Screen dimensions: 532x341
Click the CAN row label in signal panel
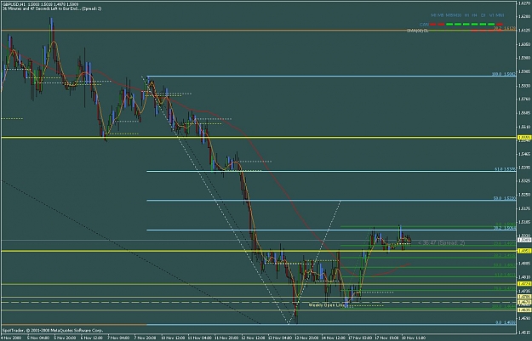click(x=424, y=25)
